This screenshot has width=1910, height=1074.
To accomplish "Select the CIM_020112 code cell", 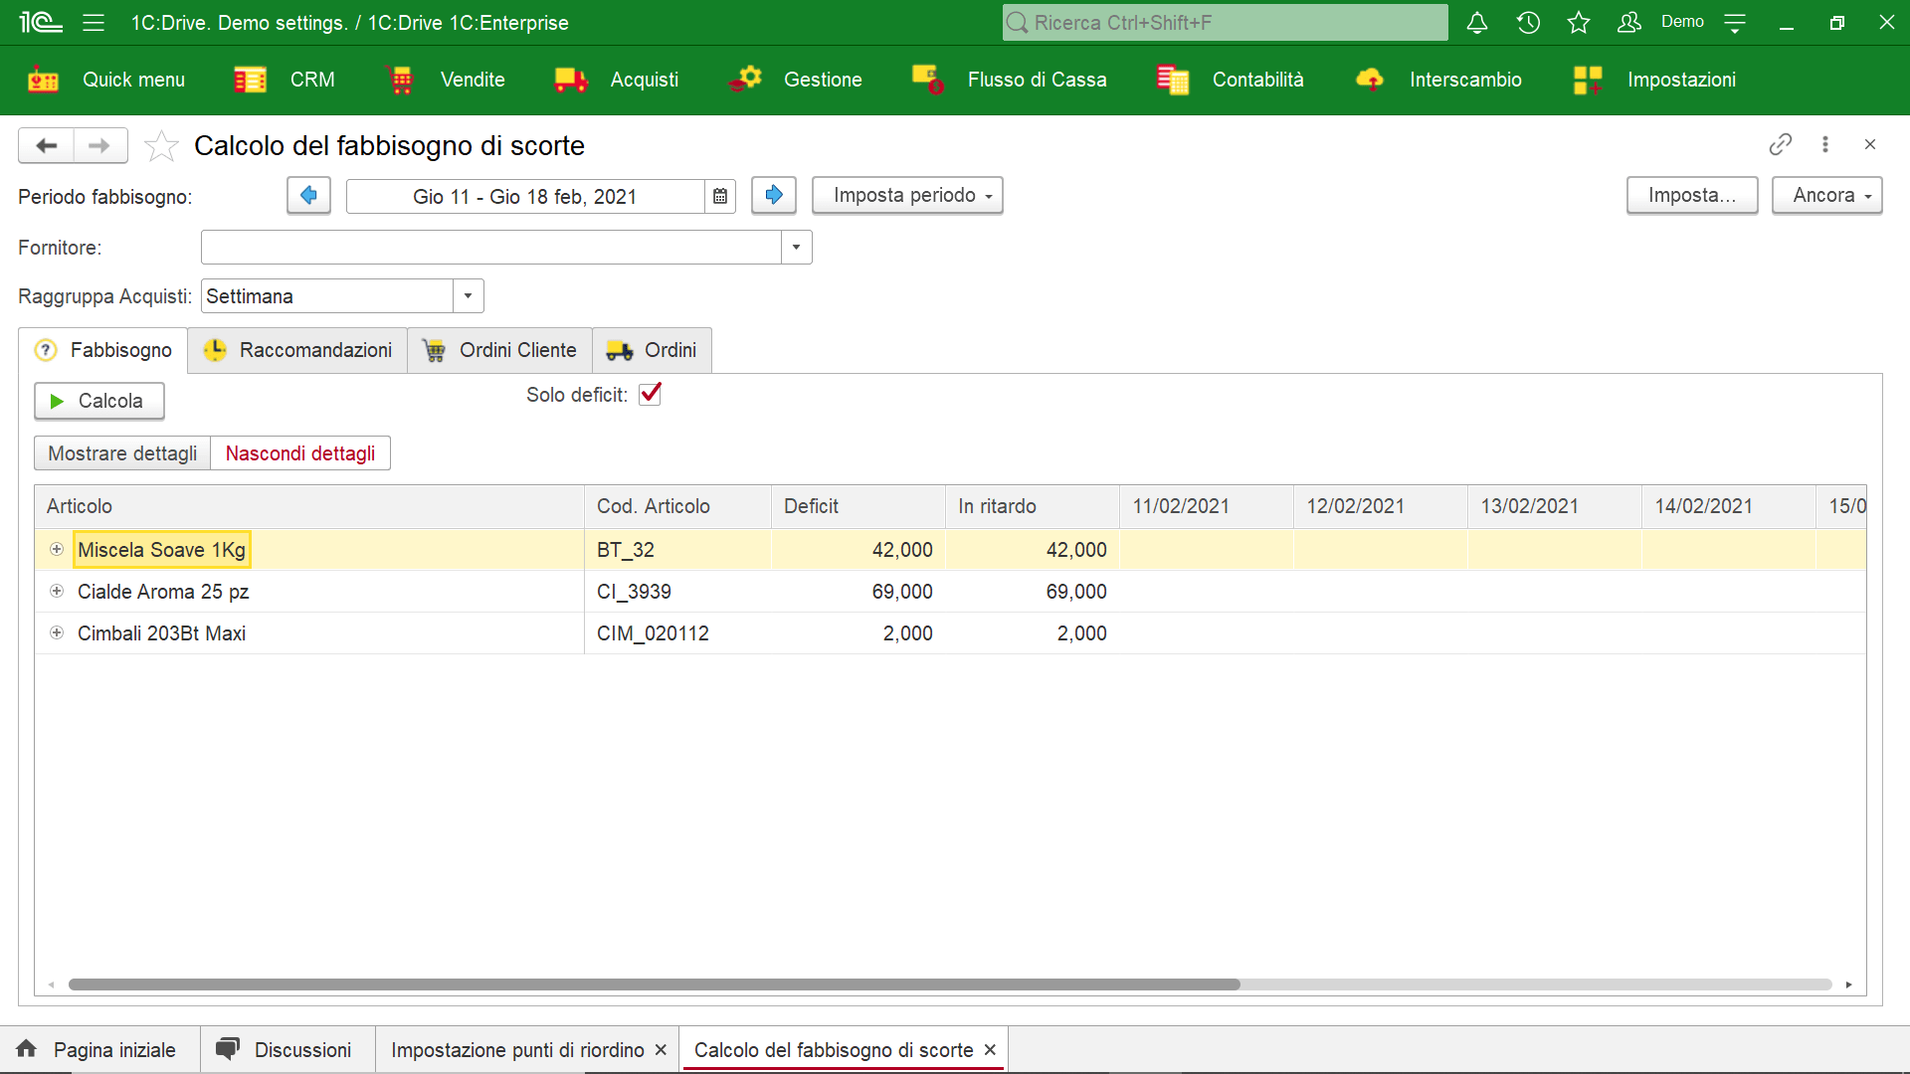I will [677, 633].
